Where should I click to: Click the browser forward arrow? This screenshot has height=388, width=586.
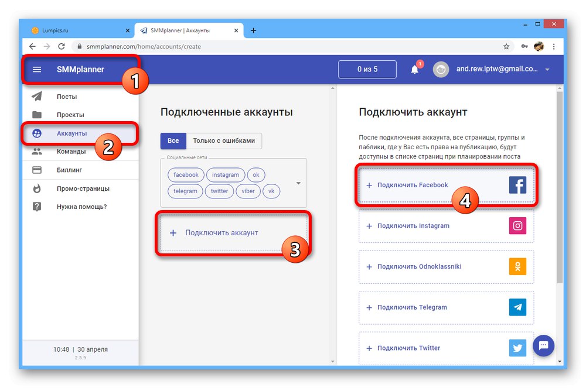[47, 46]
